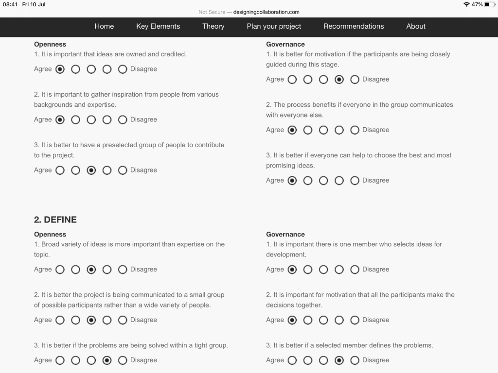Tap the battery icon in status bar
Viewport: 498px width, 373px height.
(x=489, y=4)
